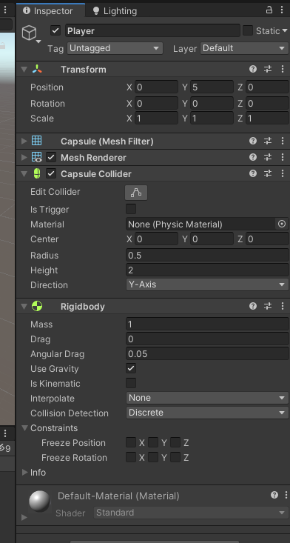Click the collider Height field
290x543 pixels.
[x=207, y=270]
